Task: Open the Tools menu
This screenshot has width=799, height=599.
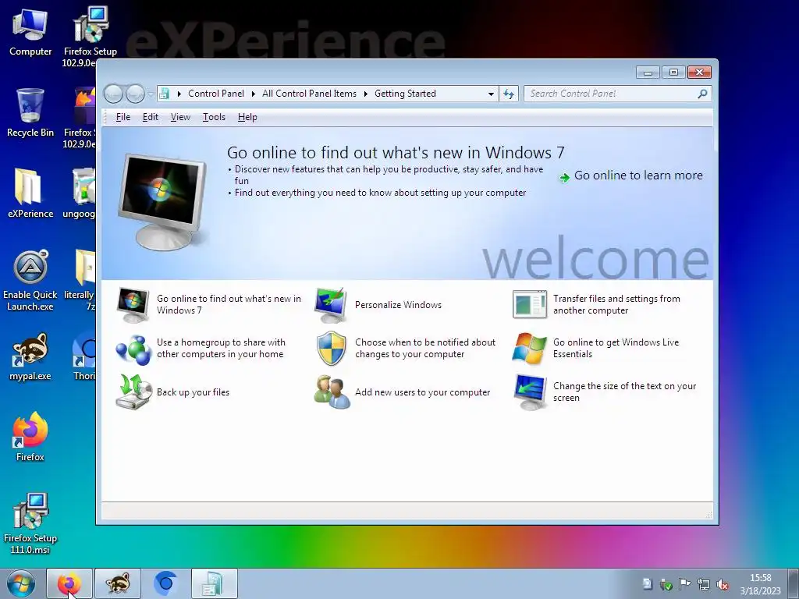Action: (214, 117)
